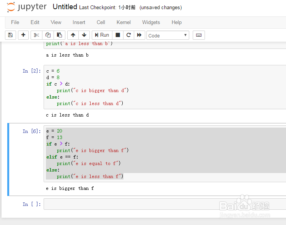Click print("c is less than d") line
This screenshot has width=286, height=225.
90,104
